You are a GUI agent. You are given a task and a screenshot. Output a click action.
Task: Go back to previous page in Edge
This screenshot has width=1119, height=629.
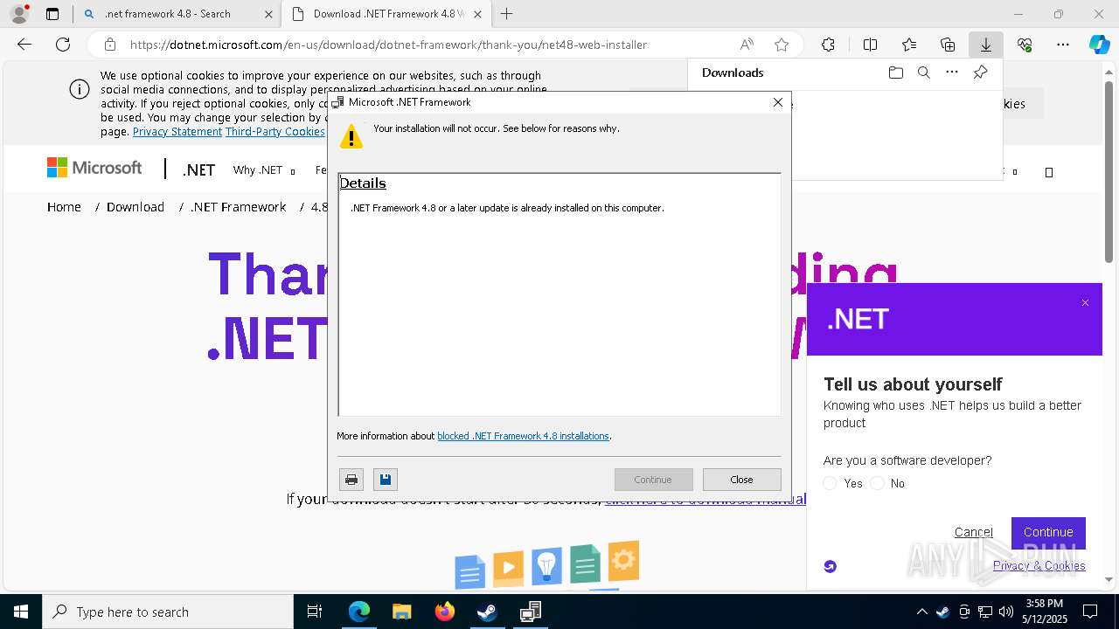pos(24,45)
